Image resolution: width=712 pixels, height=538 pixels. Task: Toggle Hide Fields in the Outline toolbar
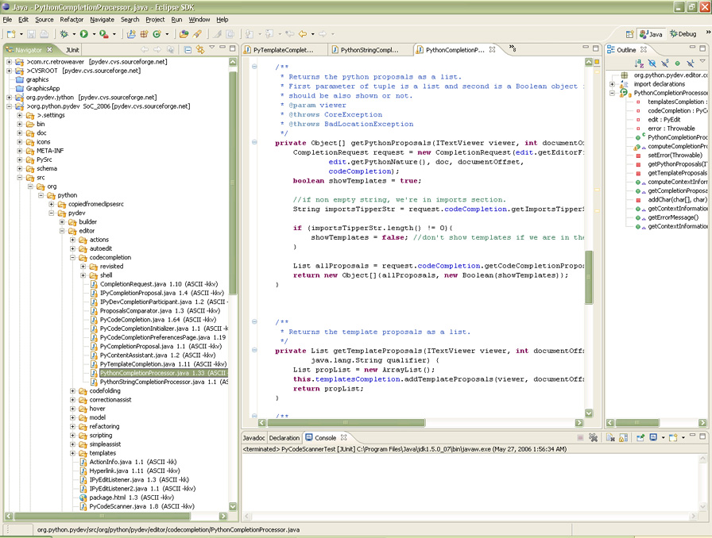point(652,63)
